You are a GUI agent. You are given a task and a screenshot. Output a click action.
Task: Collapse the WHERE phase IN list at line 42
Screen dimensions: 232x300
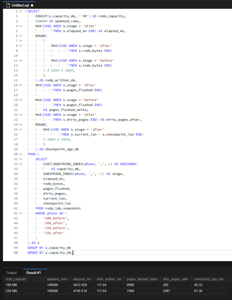pyautogui.click(x=21, y=213)
